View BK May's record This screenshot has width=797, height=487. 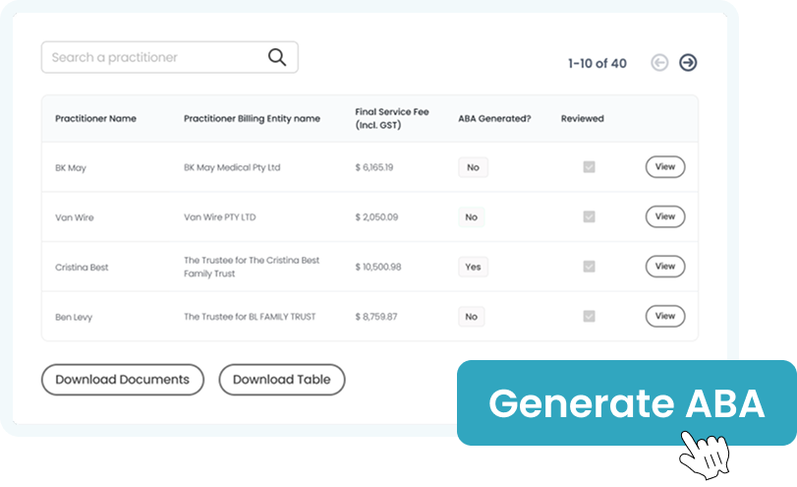pos(665,167)
